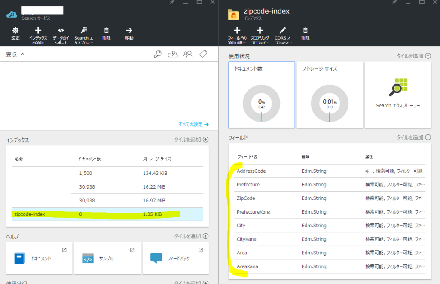Image resolution: width=440 pixels, height=284 pixels.
Task: Select the zipcode-index row
Action: 107,214
